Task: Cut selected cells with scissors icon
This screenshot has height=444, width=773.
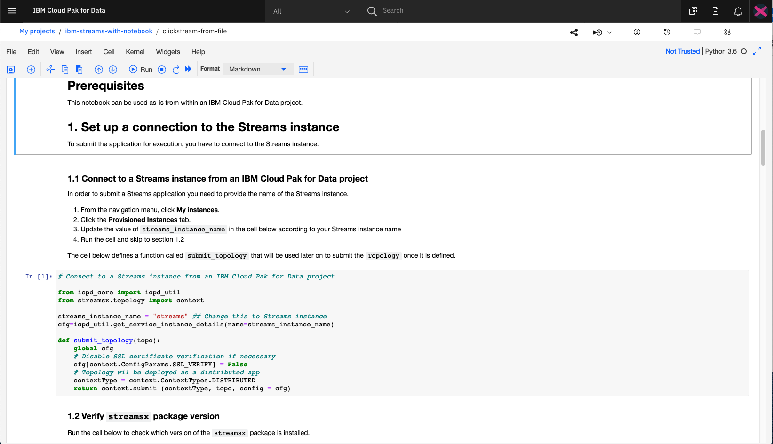Action: [50, 70]
